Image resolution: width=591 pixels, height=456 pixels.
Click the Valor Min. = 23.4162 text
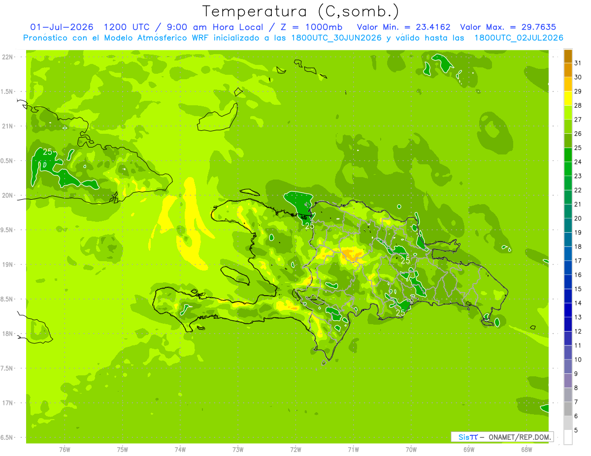[x=404, y=27]
